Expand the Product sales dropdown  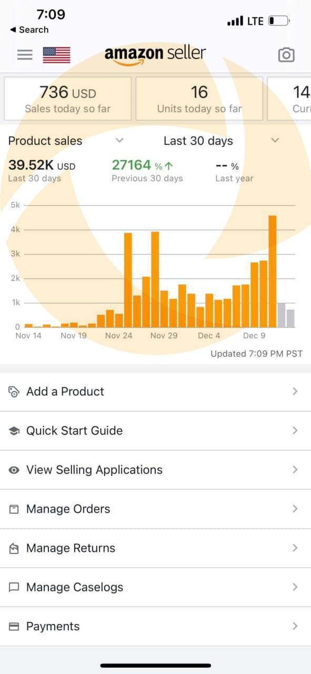[66, 141]
